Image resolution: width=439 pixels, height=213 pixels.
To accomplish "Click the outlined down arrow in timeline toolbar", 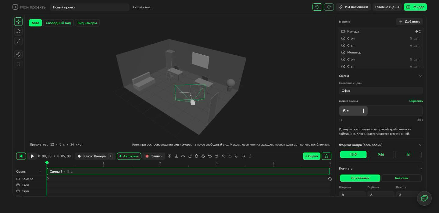I will (203, 156).
